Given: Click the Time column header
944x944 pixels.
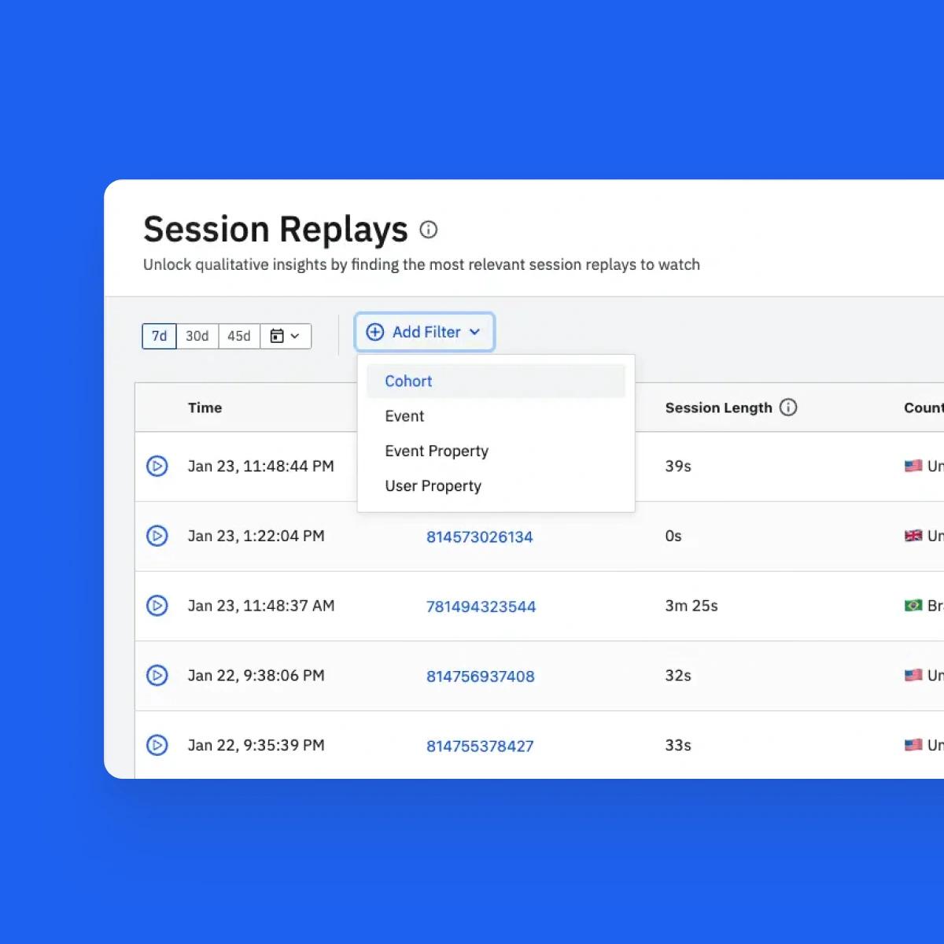Looking at the screenshot, I should click(x=205, y=407).
